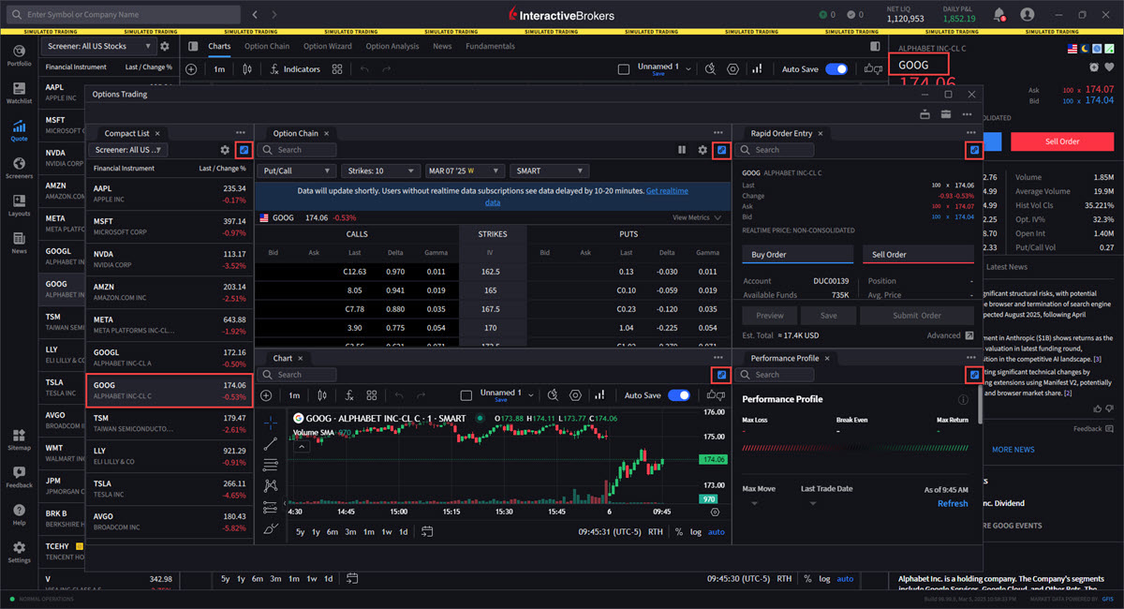Open News from the left sidebar
This screenshot has height=609, width=1124.
19,243
